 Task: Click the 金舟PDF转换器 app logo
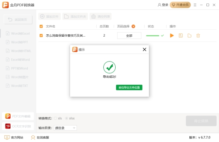point(6,5)
